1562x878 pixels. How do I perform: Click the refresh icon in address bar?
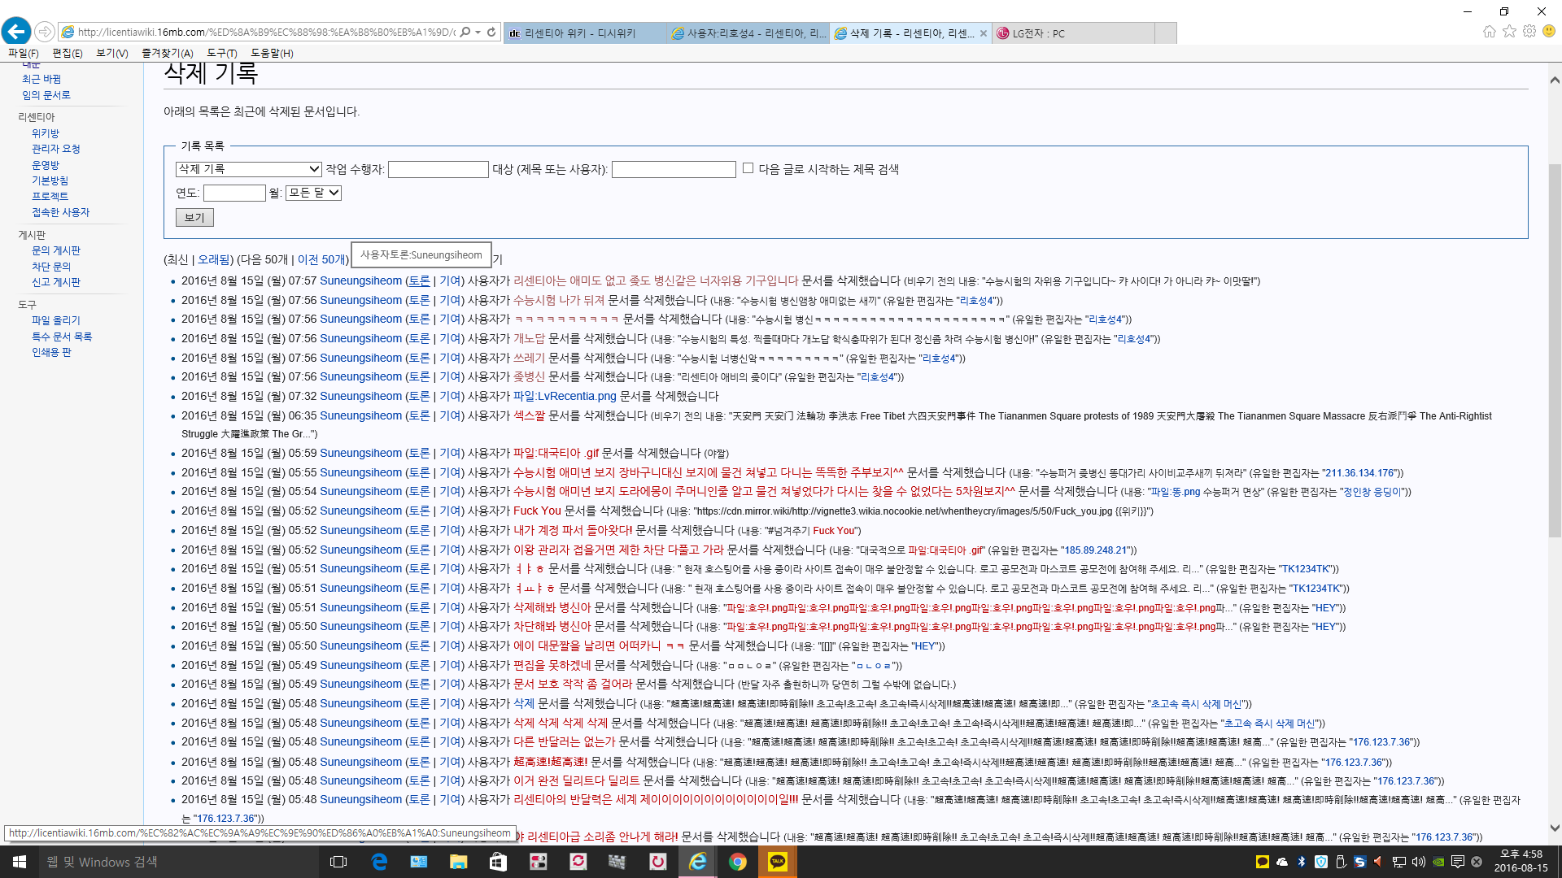491,33
